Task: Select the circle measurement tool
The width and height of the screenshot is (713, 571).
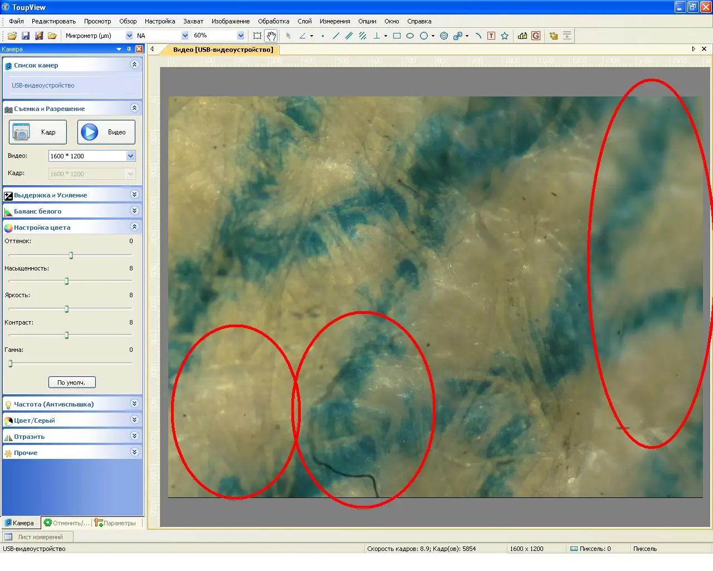Action: (424, 36)
